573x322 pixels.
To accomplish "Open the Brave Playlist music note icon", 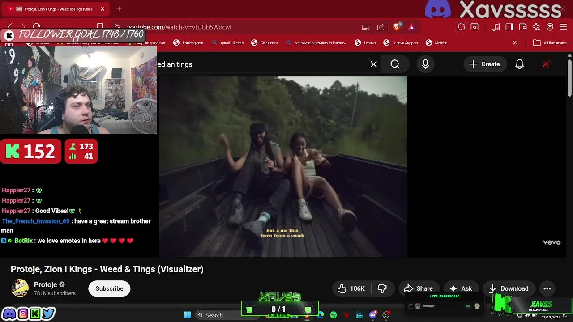I will pyautogui.click(x=496, y=27).
